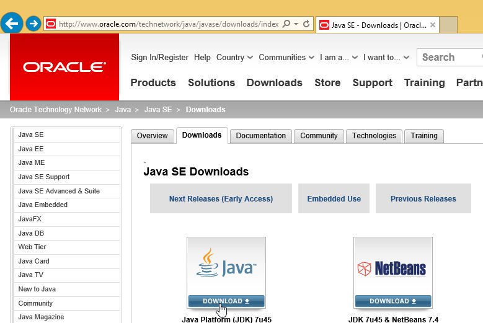The width and height of the screenshot is (483, 323).
Task: Open the address bar autocomplete dropdown arrow
Action: tap(296, 24)
